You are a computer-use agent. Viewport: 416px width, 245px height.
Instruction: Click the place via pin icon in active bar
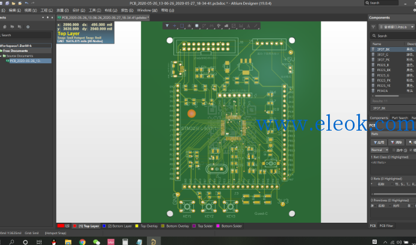pyautogui.click(x=219, y=26)
